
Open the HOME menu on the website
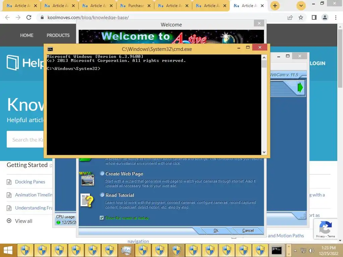click(x=27, y=35)
